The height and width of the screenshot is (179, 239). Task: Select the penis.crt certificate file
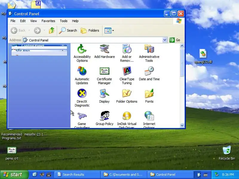pyautogui.click(x=12, y=153)
